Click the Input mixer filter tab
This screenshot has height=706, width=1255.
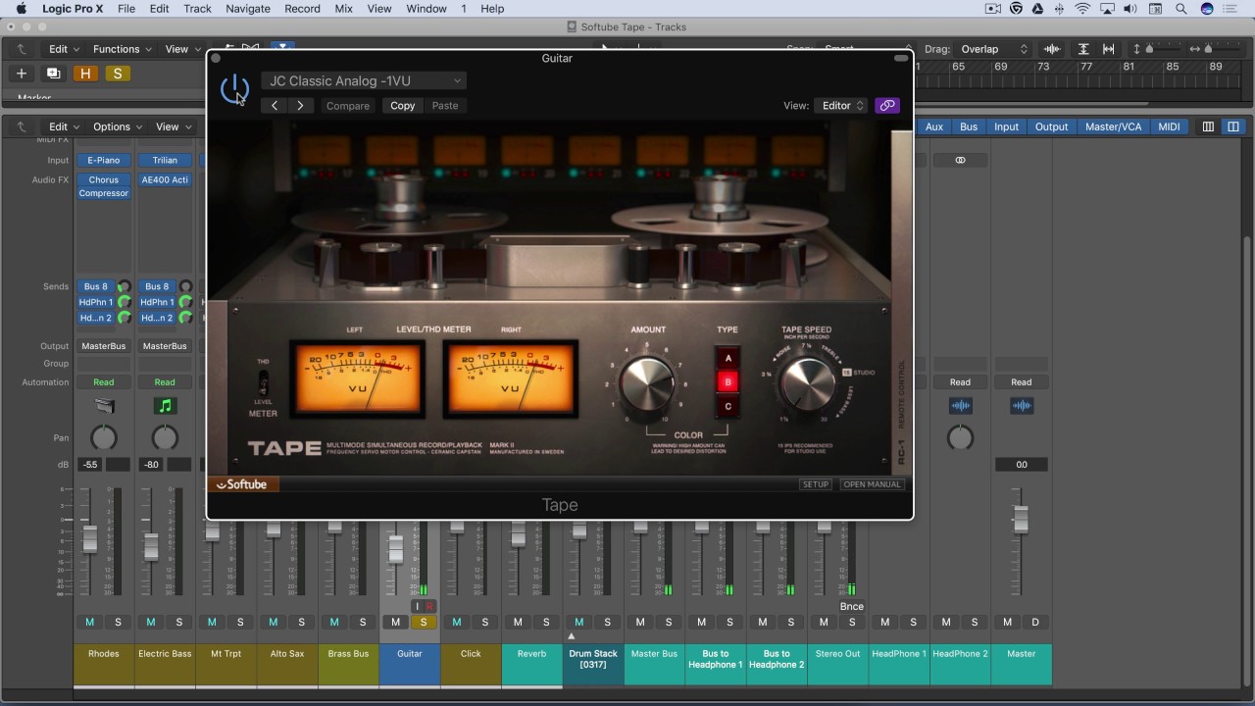coord(1006,126)
